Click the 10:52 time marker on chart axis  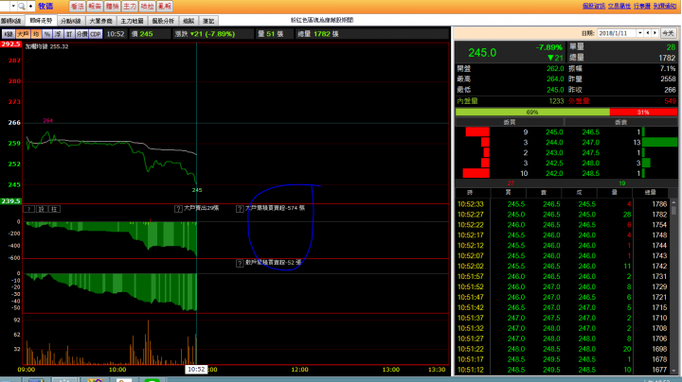pos(196,370)
